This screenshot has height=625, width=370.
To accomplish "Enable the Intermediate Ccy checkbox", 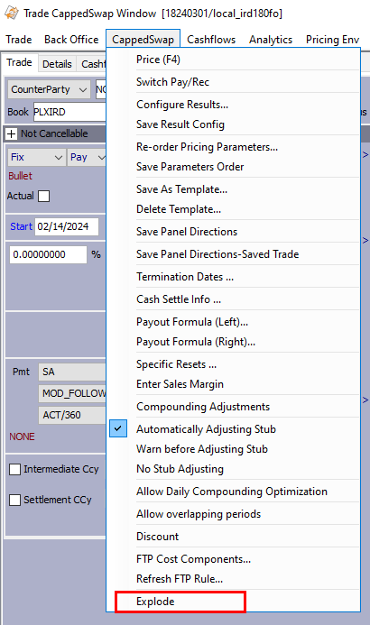I will click(14, 469).
